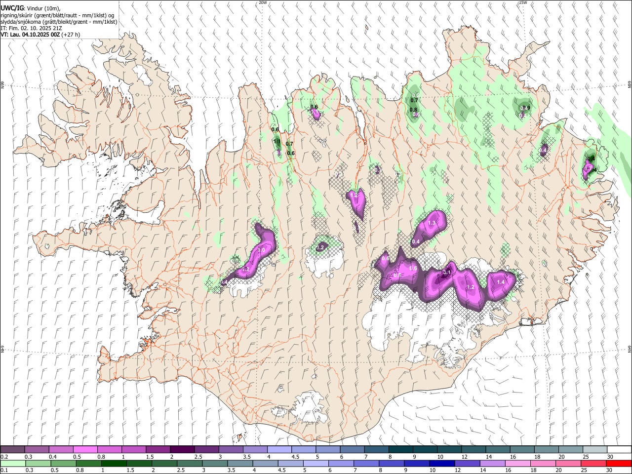Click the 'slydda/snjókoma (grátt/bleikt/grænt - mm/1klst)' line
Viewport: 632px width, 474px height.
[59, 22]
